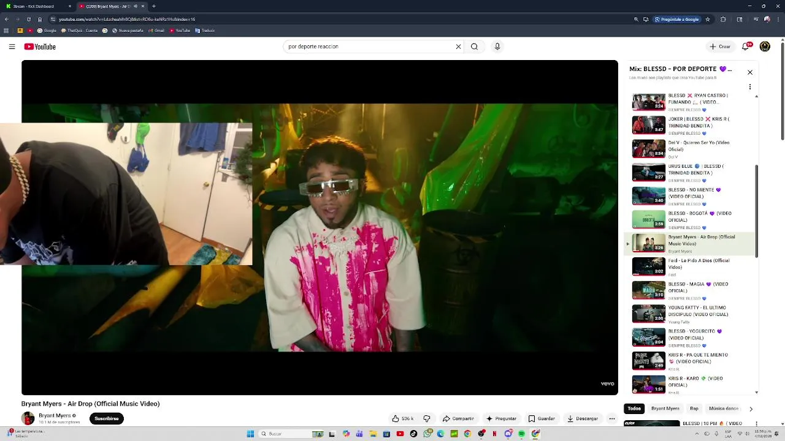The image size is (785, 441).
Task: Click the YouTube URL address bar
Action: click(337, 19)
